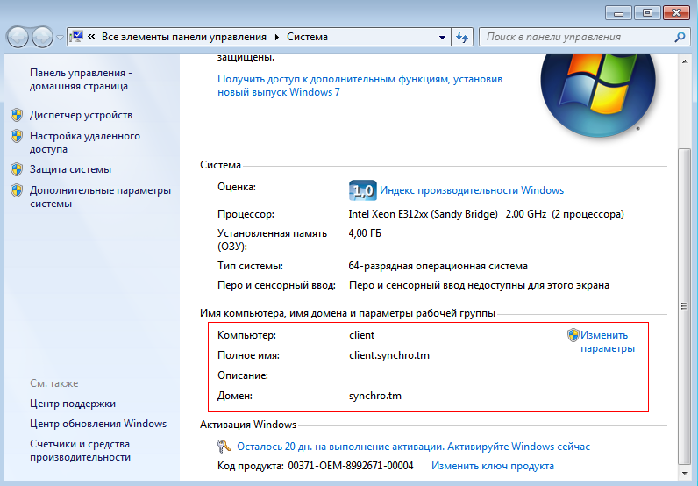The image size is (698, 486).
Task: Click the Back navigation arrow button
Action: point(18,37)
